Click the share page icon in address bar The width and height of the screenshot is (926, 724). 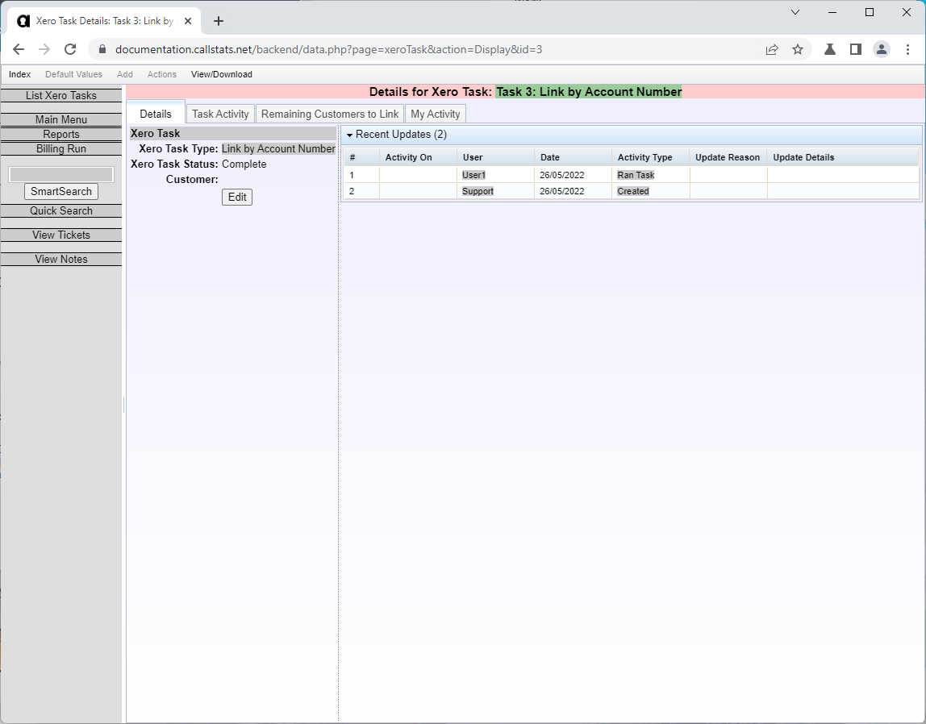click(772, 49)
